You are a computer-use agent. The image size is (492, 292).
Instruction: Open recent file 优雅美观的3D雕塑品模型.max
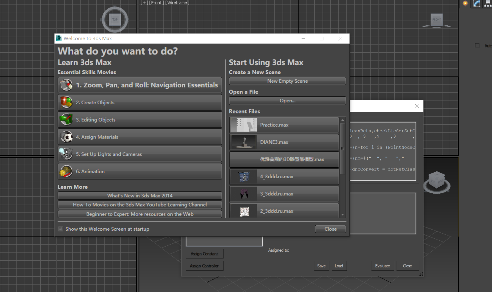pyautogui.click(x=284, y=159)
